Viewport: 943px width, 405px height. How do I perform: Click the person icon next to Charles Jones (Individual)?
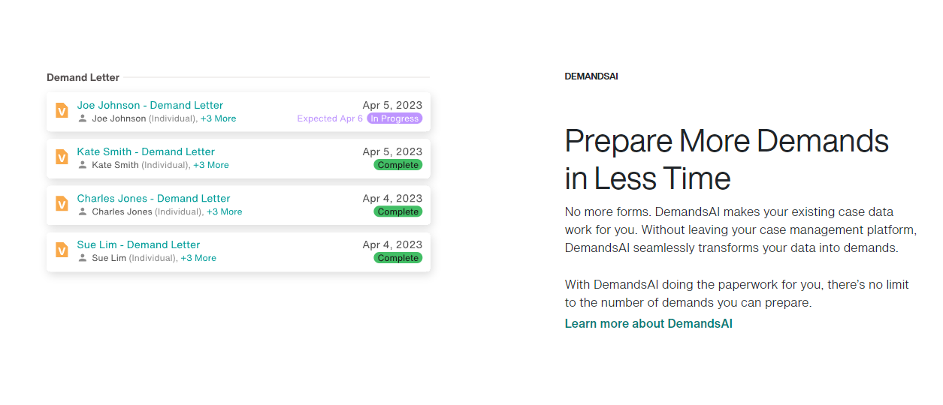[x=83, y=211]
